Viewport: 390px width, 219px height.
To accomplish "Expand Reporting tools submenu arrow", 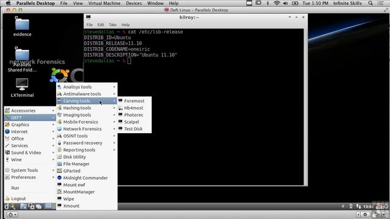I will click(x=114, y=150).
